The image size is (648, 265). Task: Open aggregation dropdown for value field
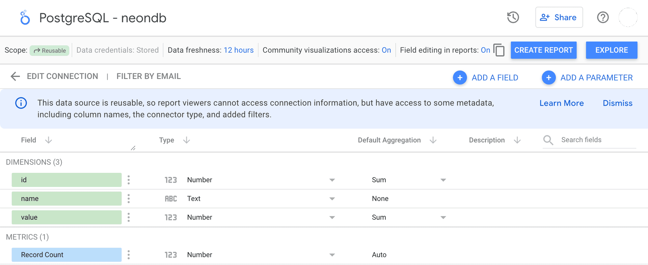pos(443,217)
